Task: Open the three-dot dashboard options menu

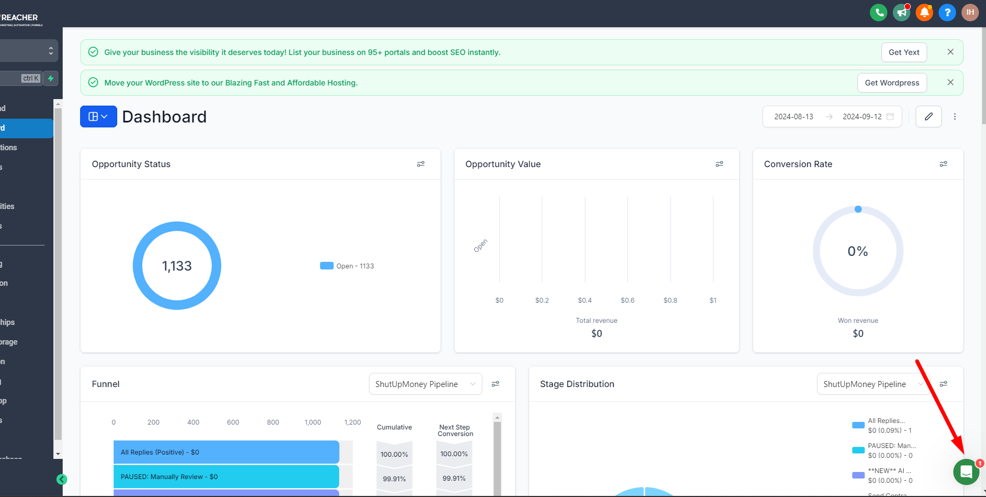Action: point(955,116)
